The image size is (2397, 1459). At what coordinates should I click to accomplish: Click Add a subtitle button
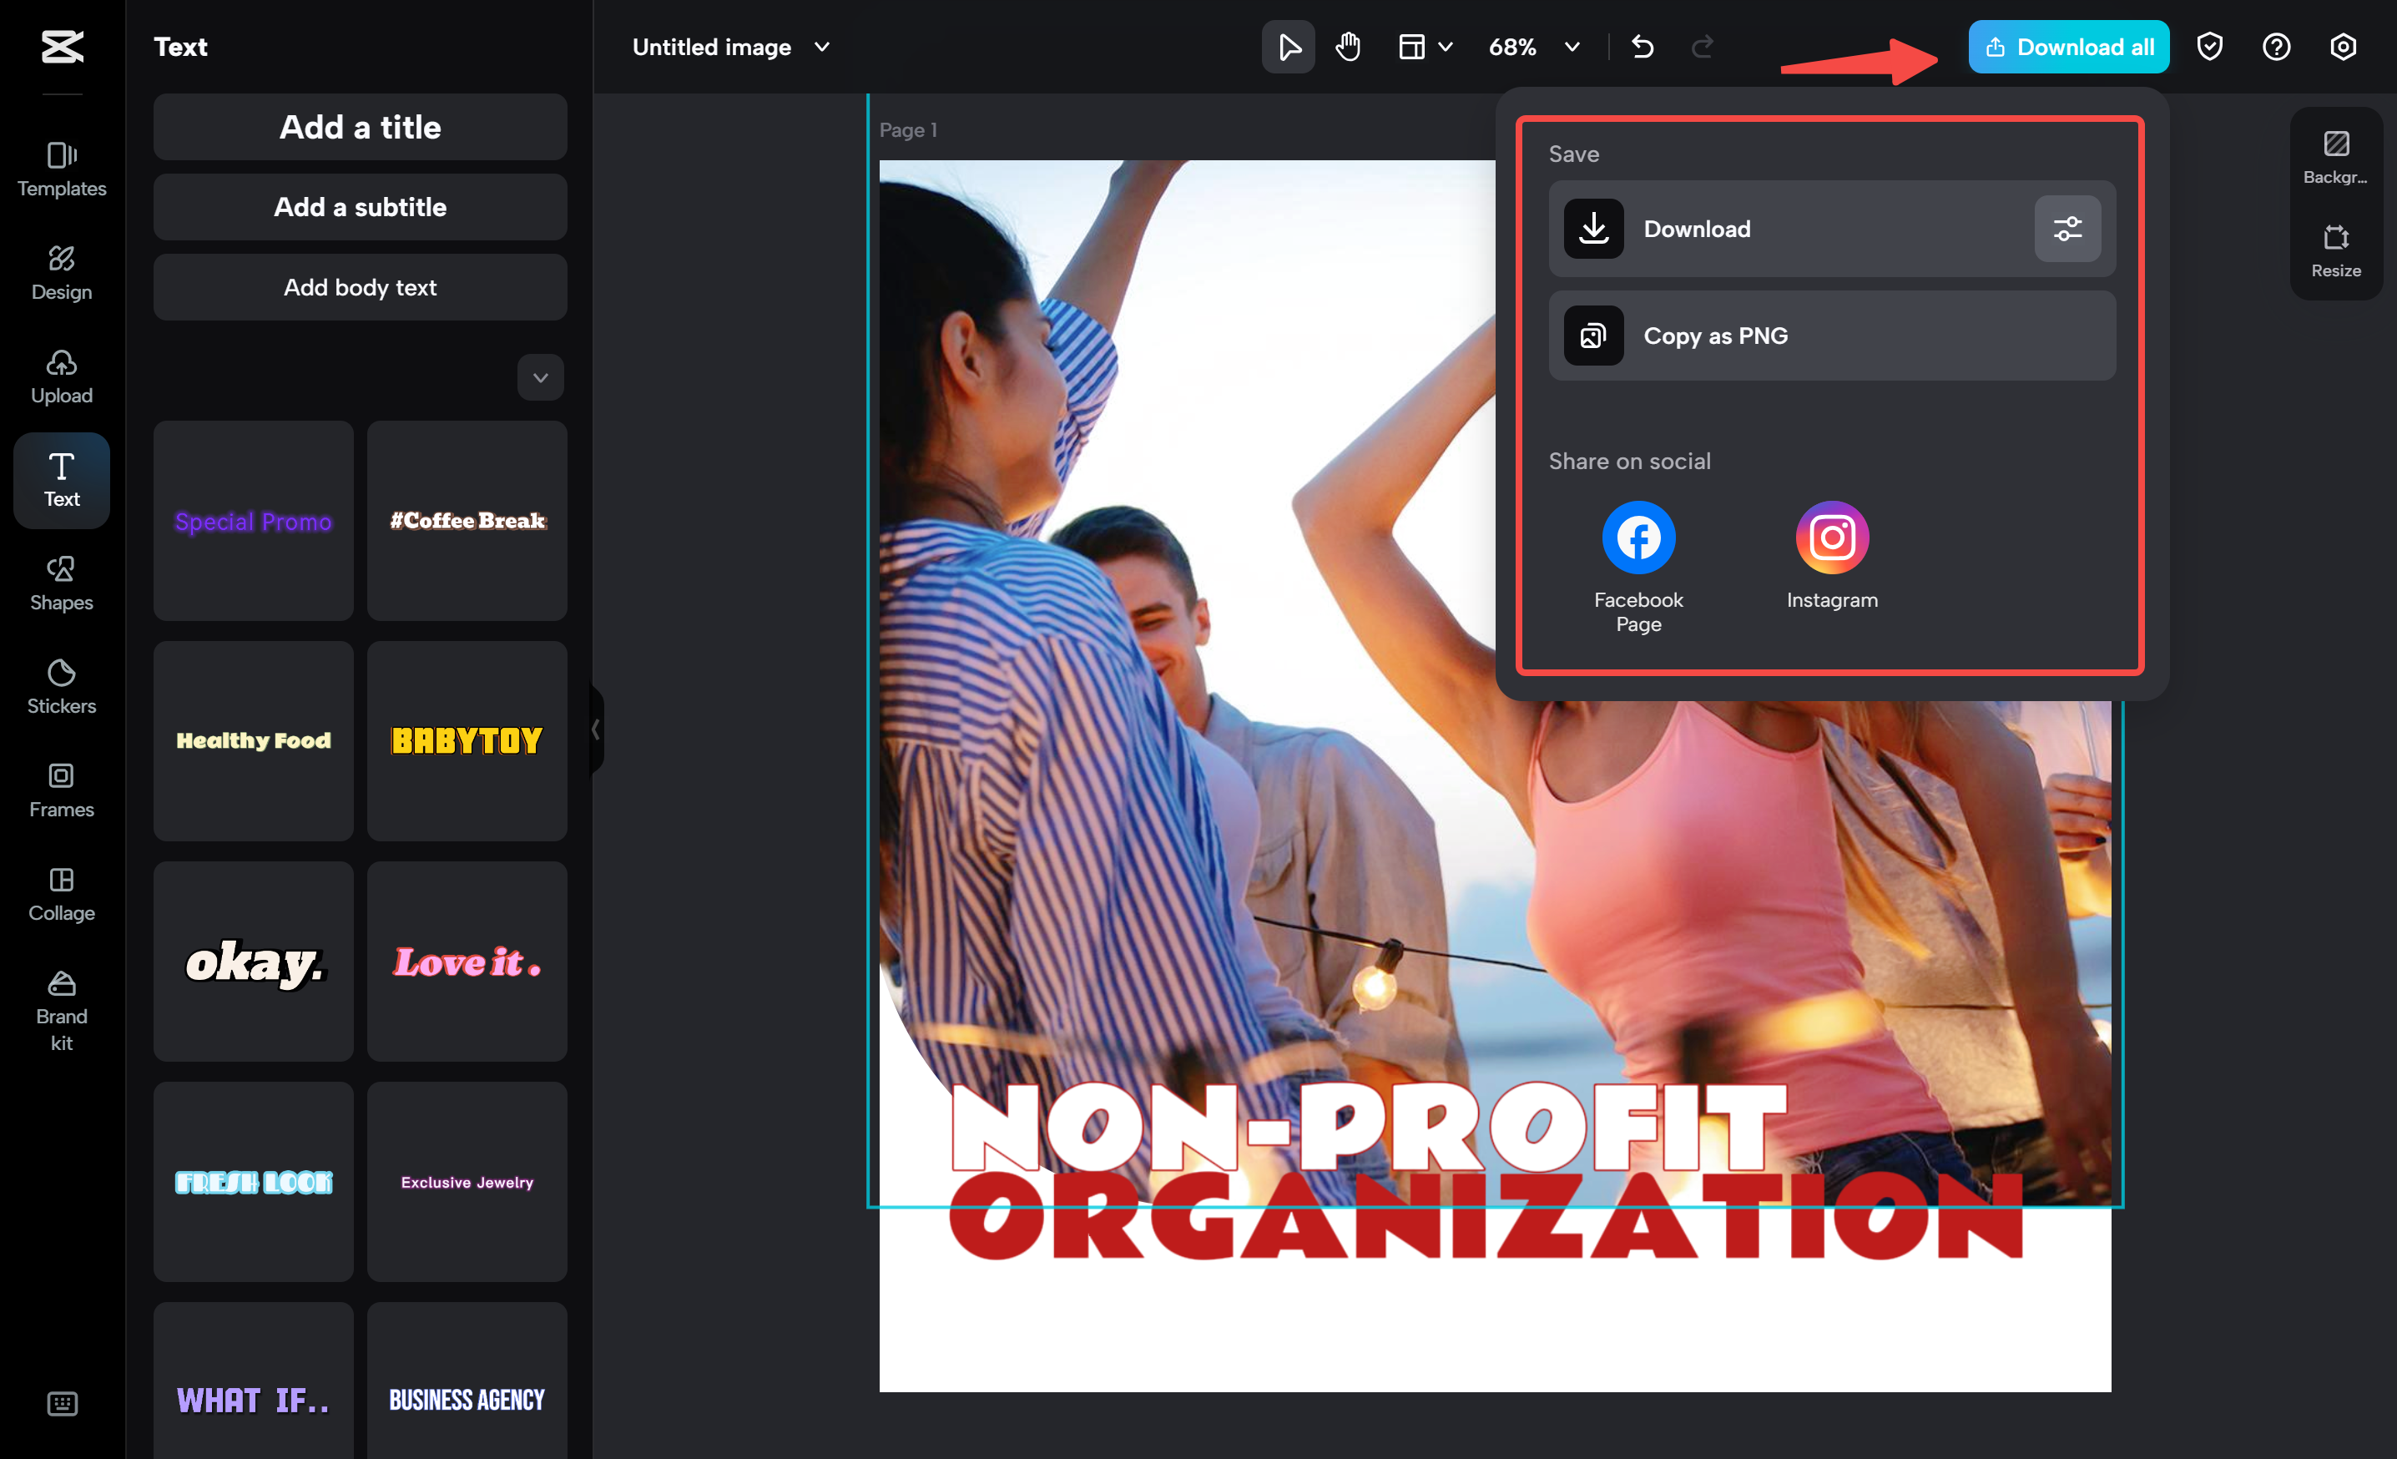tap(360, 207)
